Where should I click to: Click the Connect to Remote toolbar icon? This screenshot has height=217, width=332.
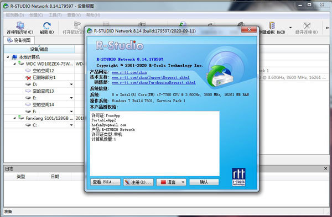tap(20, 26)
